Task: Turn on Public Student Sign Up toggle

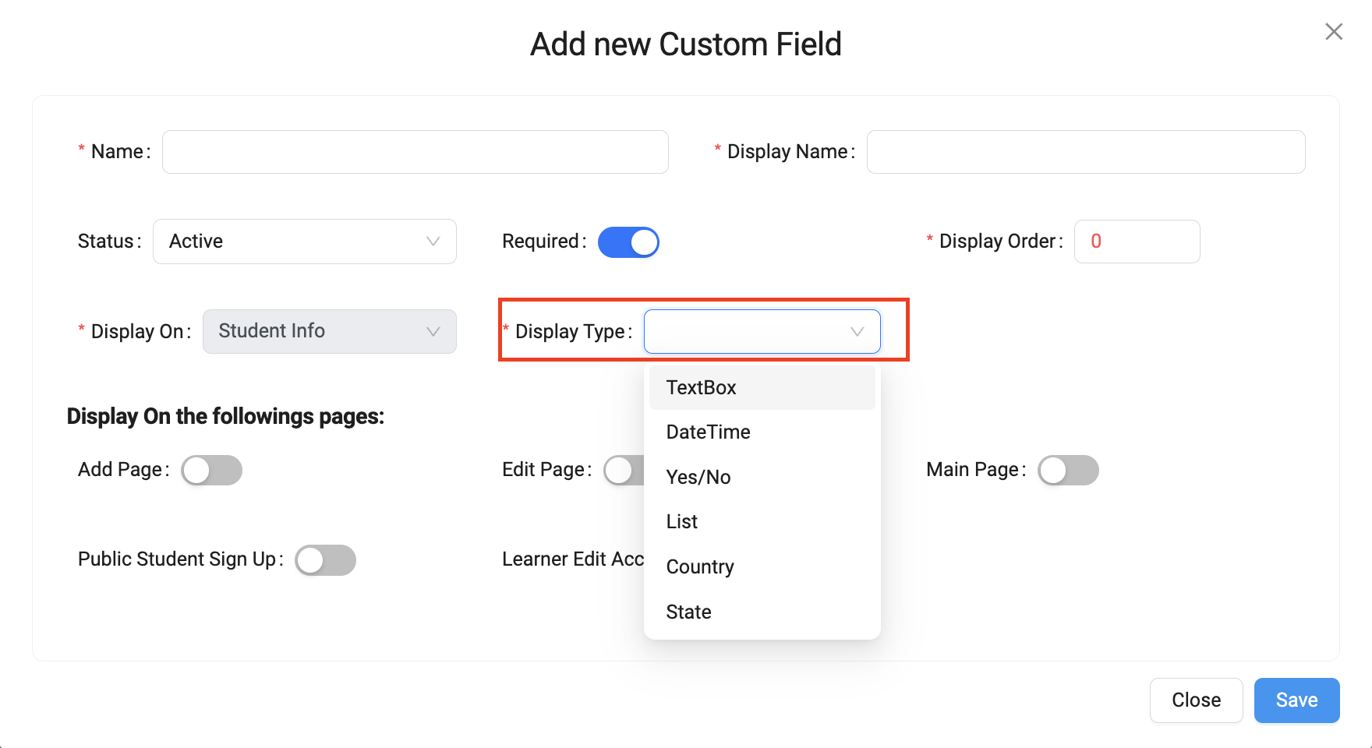Action: 325,560
